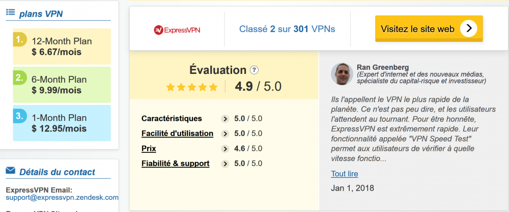This screenshot has height=212, width=509.
Task: Open the Fiabilité & support link
Action: point(175,164)
